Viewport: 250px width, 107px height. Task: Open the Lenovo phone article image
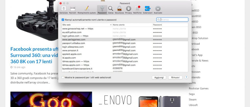coord(140,101)
